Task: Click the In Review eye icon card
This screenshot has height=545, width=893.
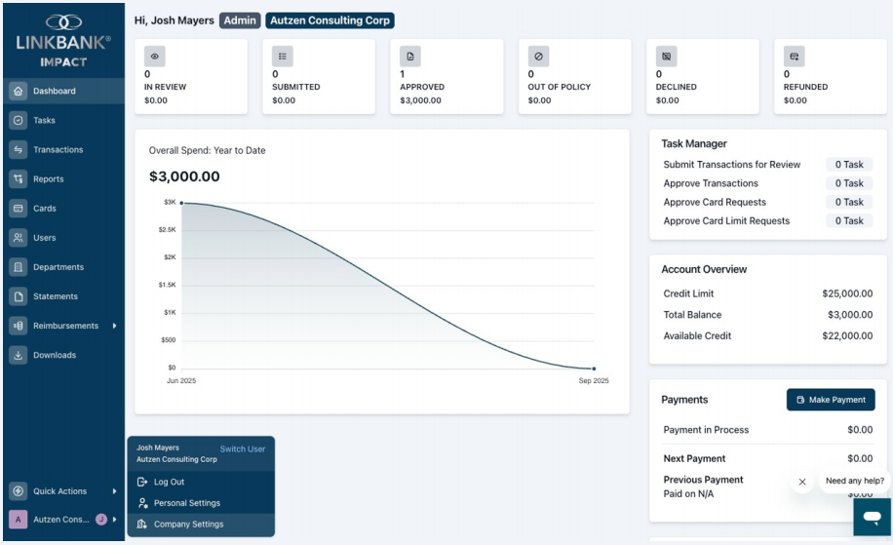Action: coord(154,57)
